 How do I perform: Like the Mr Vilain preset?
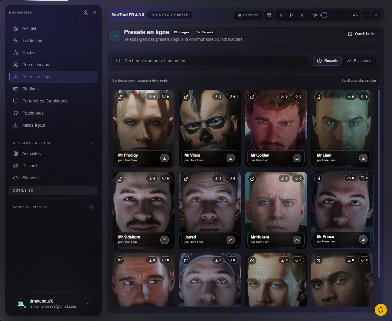[232, 96]
